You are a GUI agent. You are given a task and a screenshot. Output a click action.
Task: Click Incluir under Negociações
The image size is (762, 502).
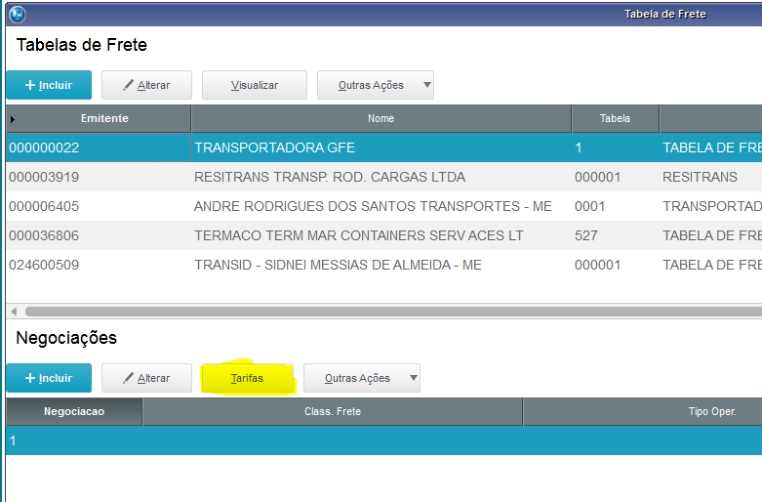click(x=49, y=378)
